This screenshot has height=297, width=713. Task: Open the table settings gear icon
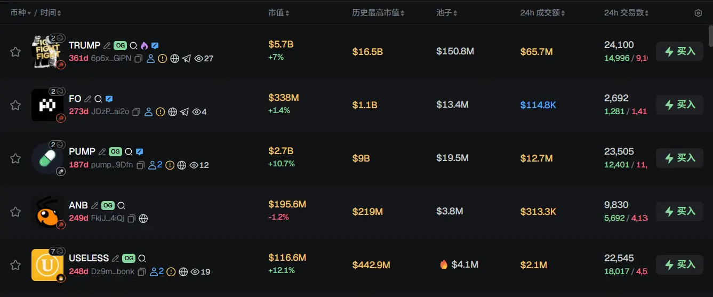[x=698, y=13]
